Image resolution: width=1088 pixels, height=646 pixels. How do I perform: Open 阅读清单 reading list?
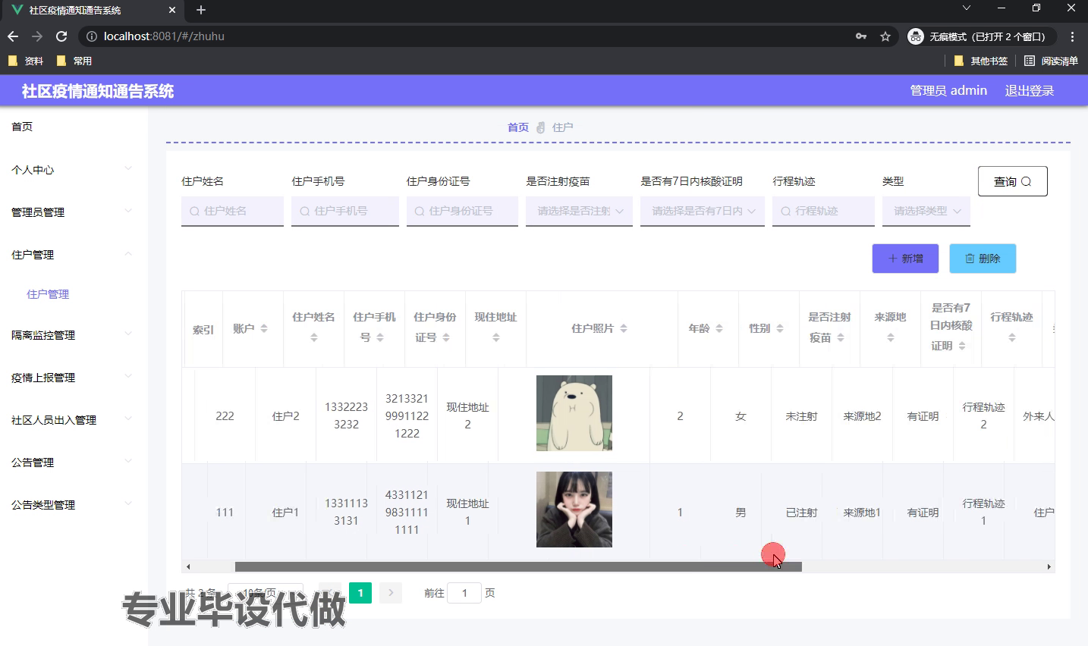tap(1052, 61)
